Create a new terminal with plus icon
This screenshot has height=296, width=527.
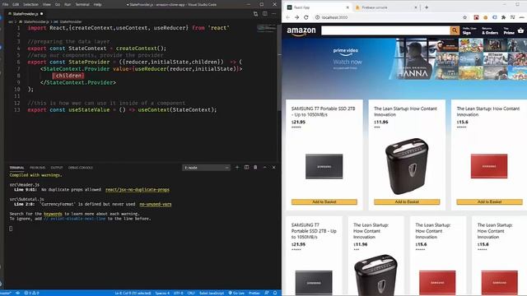pos(237,167)
